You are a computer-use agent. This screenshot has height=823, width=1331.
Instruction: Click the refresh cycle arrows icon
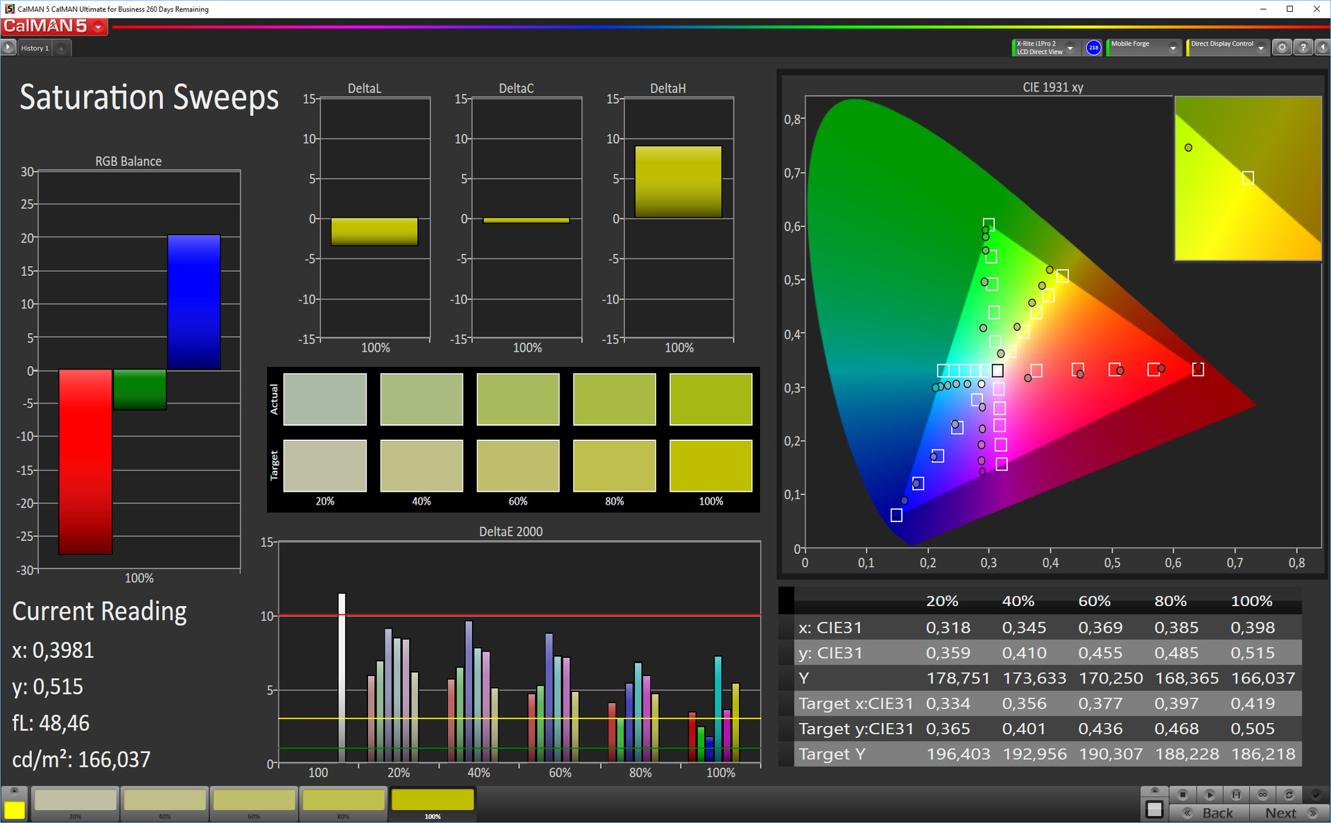tap(1289, 795)
